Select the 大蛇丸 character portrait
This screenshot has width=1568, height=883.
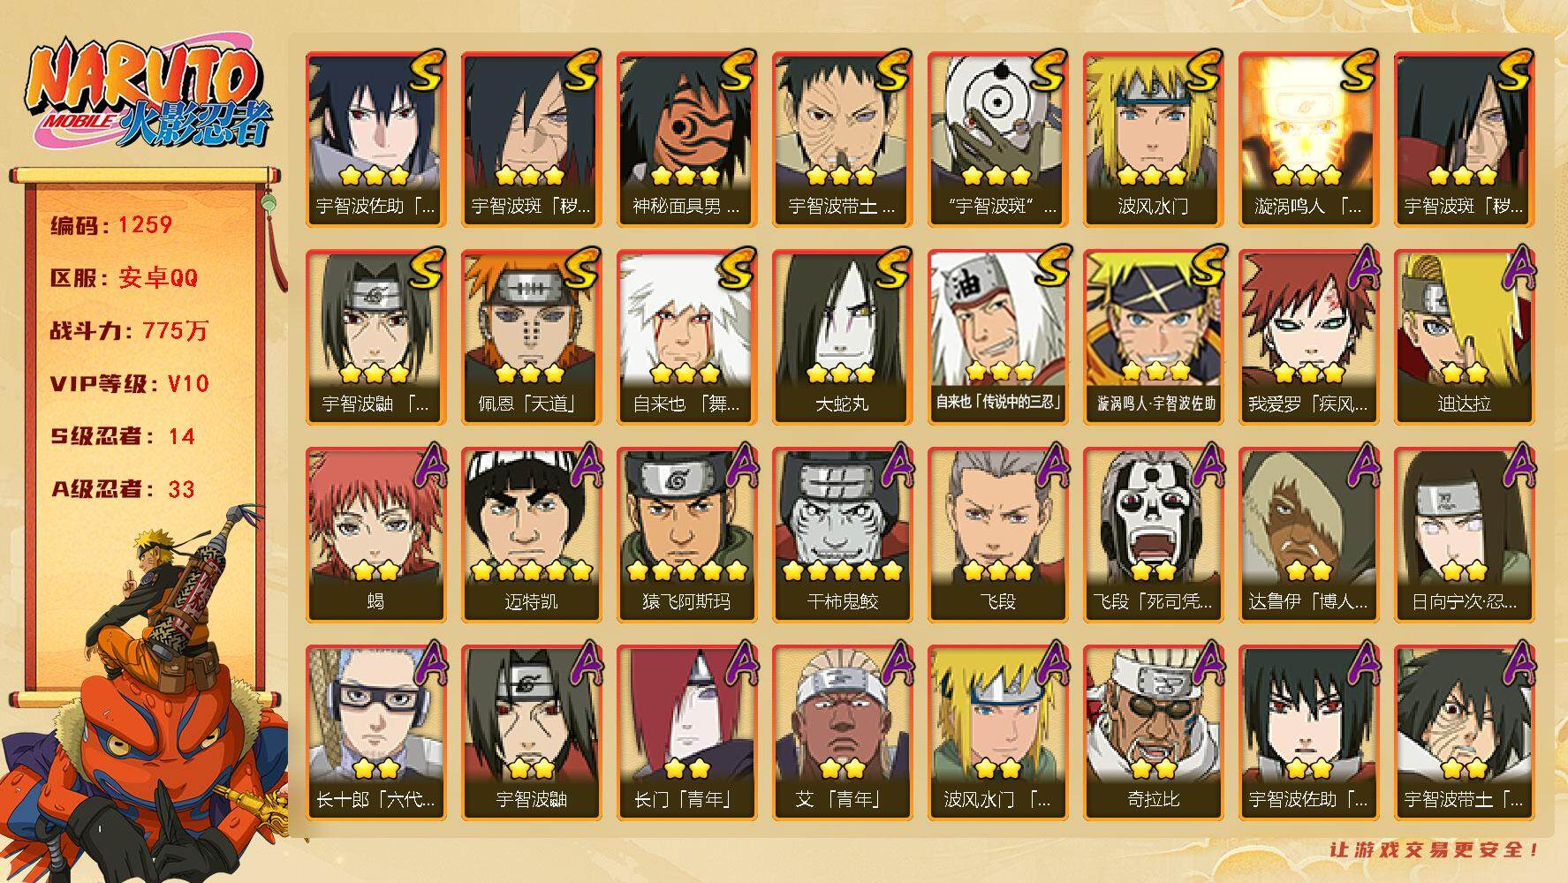[842, 337]
